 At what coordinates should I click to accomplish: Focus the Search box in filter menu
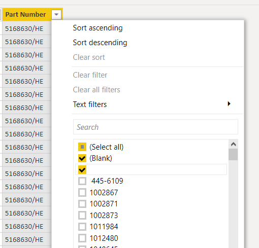coord(155,127)
